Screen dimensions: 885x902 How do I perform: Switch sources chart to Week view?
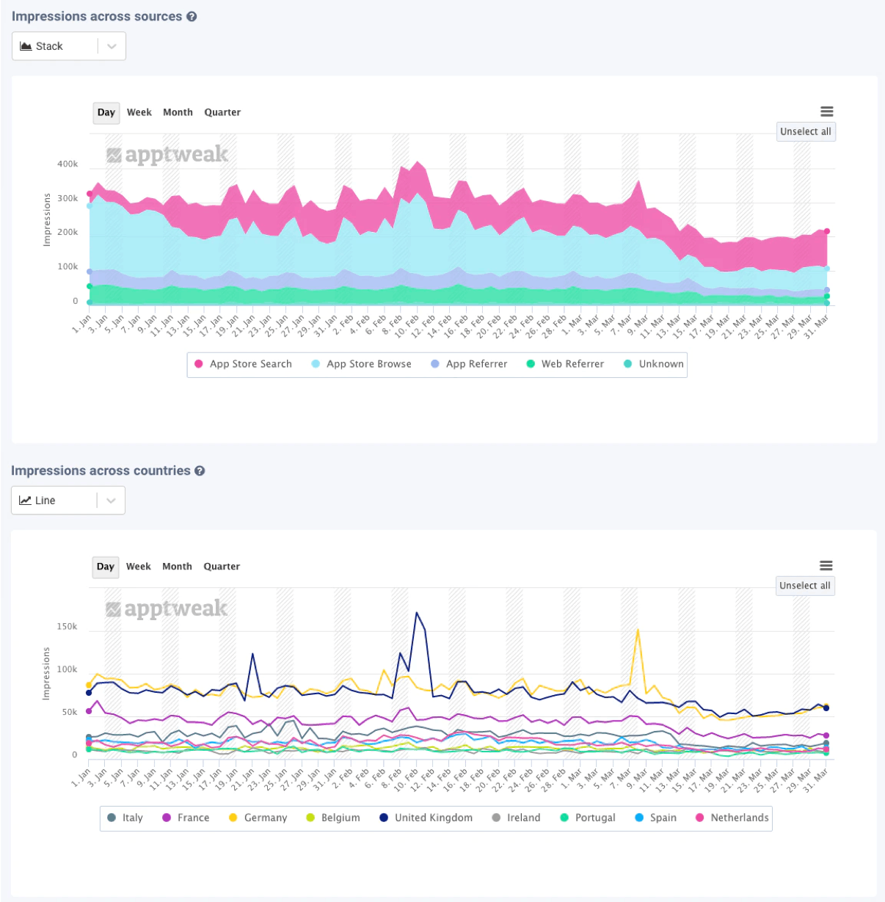[x=139, y=112]
